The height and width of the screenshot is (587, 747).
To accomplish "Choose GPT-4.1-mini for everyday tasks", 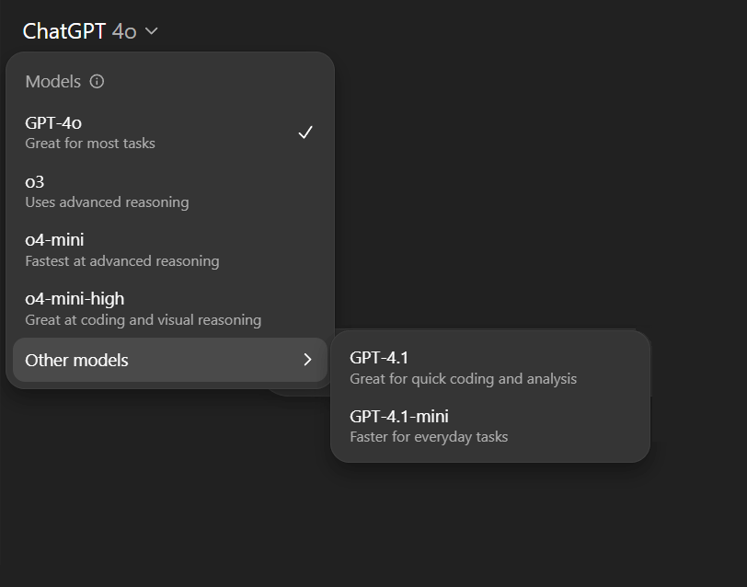I will [490, 426].
